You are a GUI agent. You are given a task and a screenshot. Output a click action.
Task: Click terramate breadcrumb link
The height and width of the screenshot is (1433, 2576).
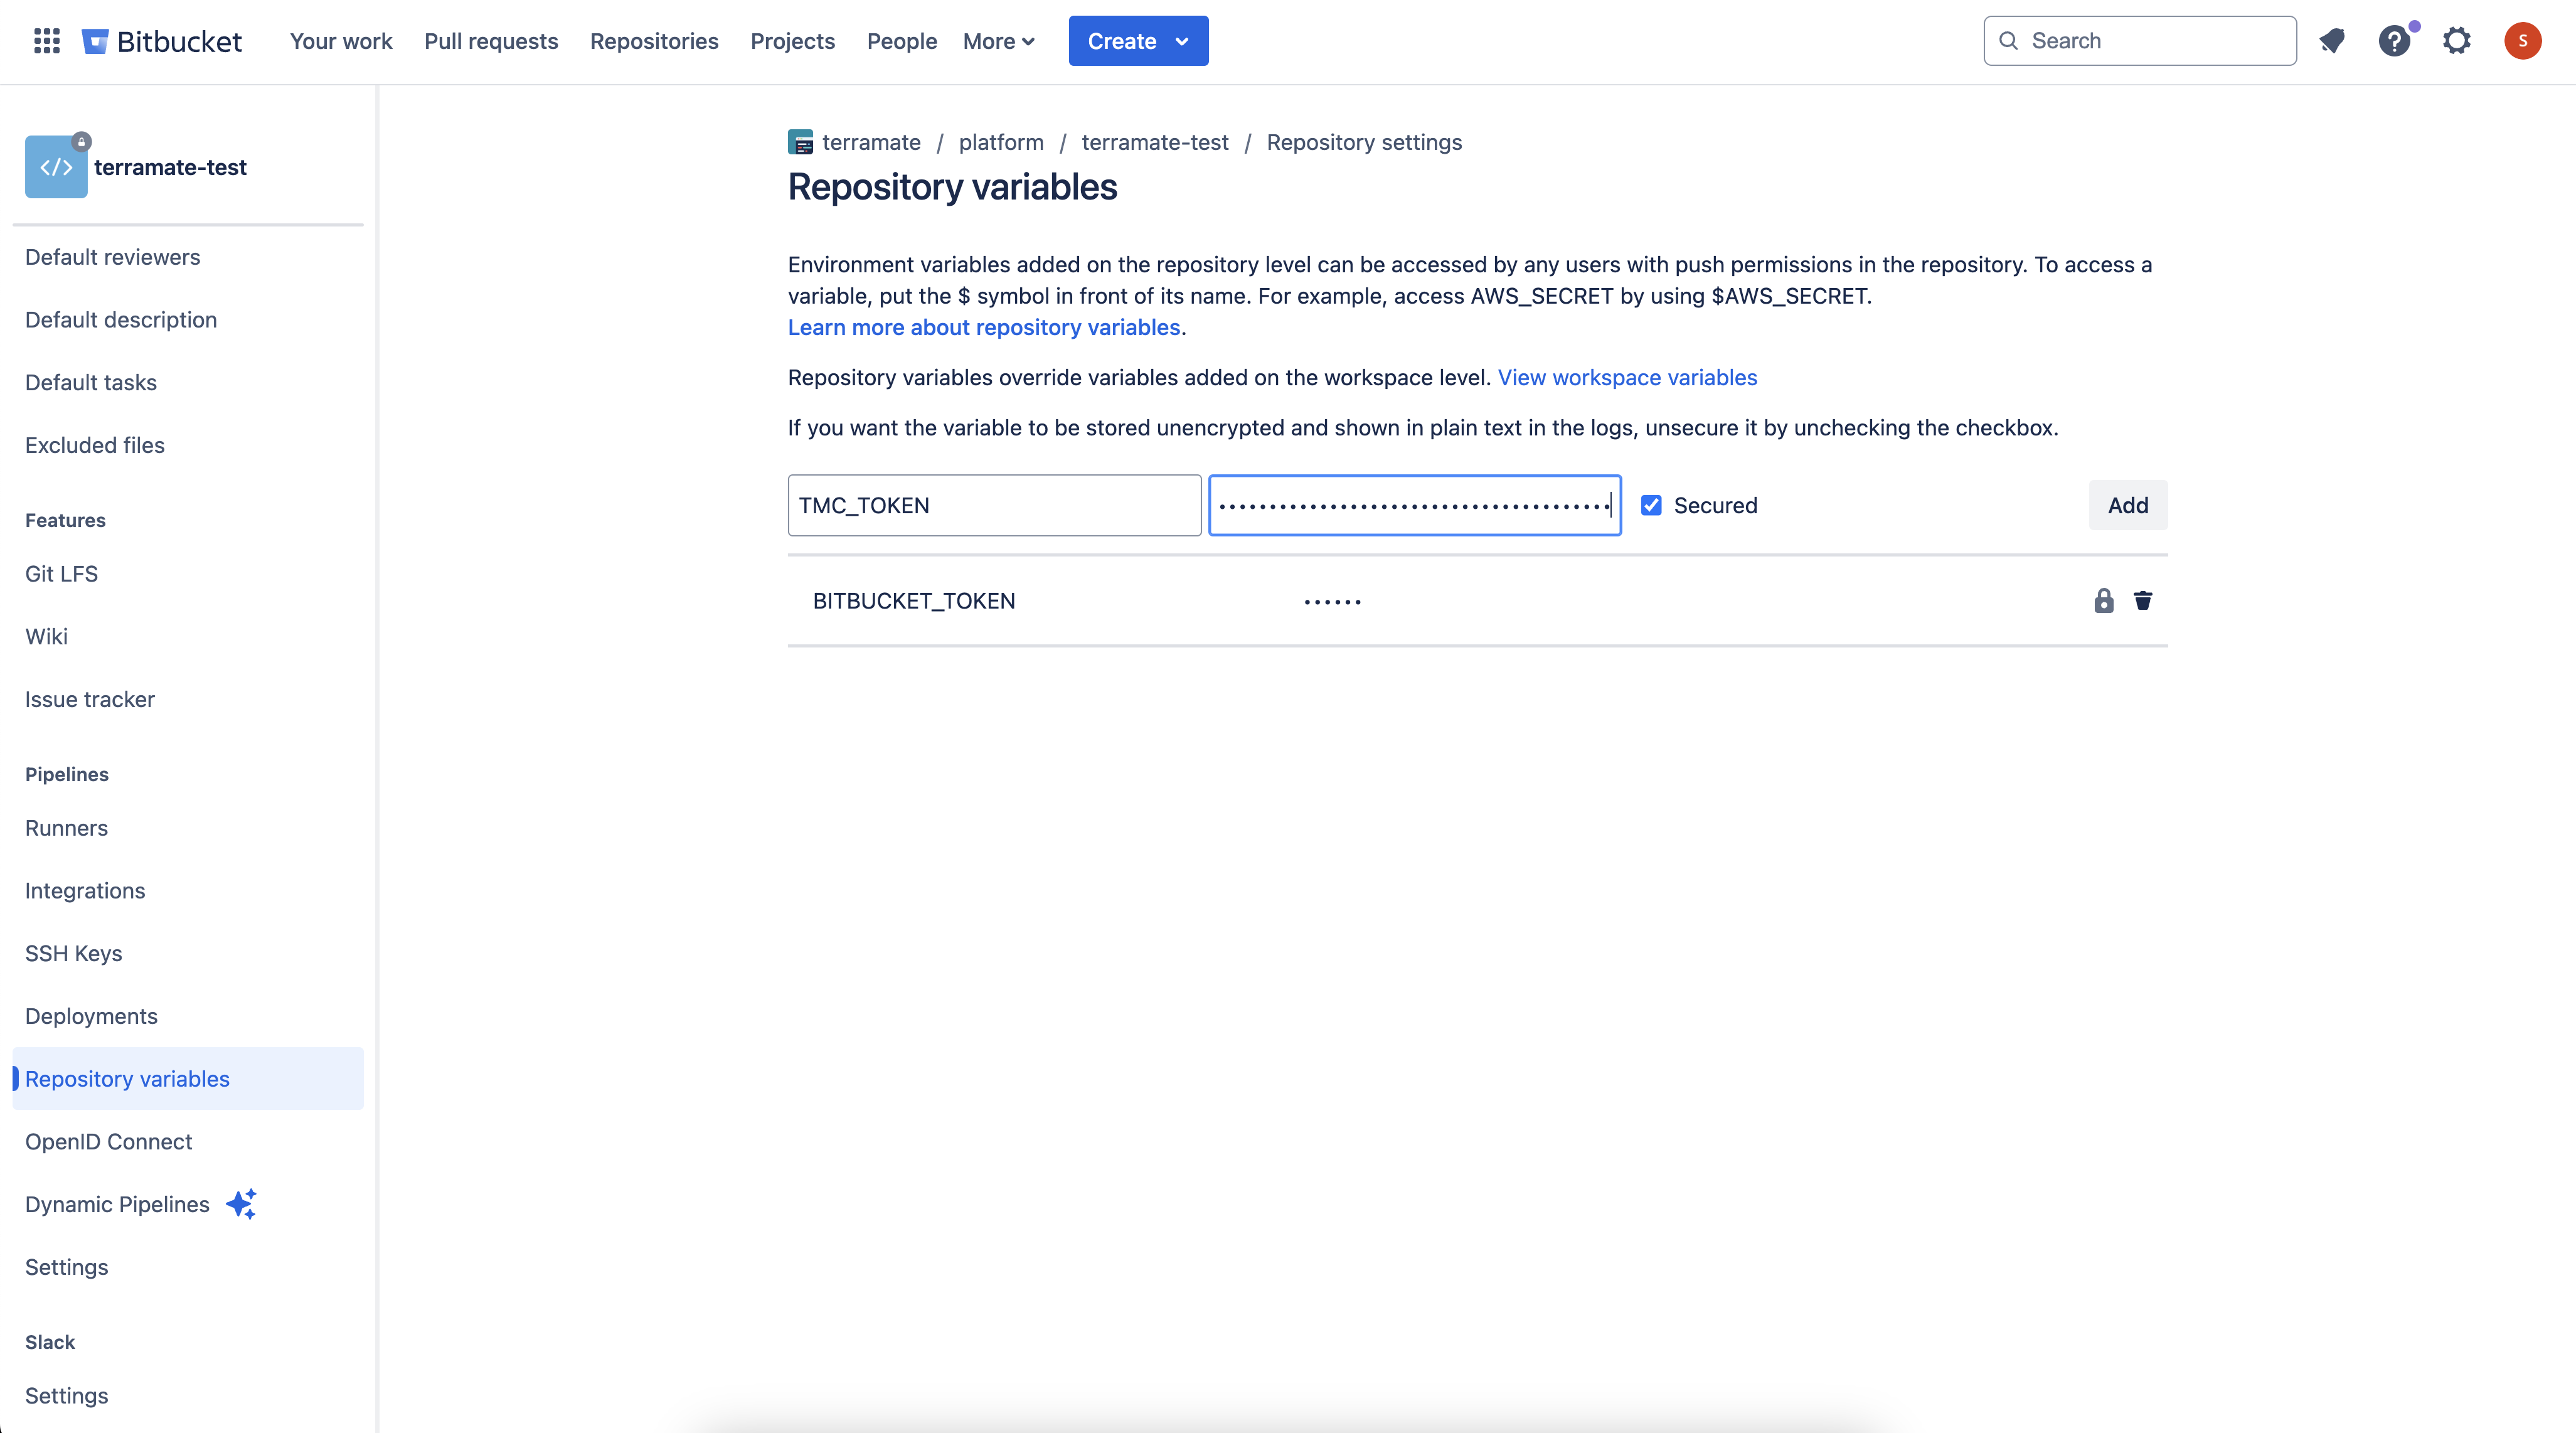point(871,142)
